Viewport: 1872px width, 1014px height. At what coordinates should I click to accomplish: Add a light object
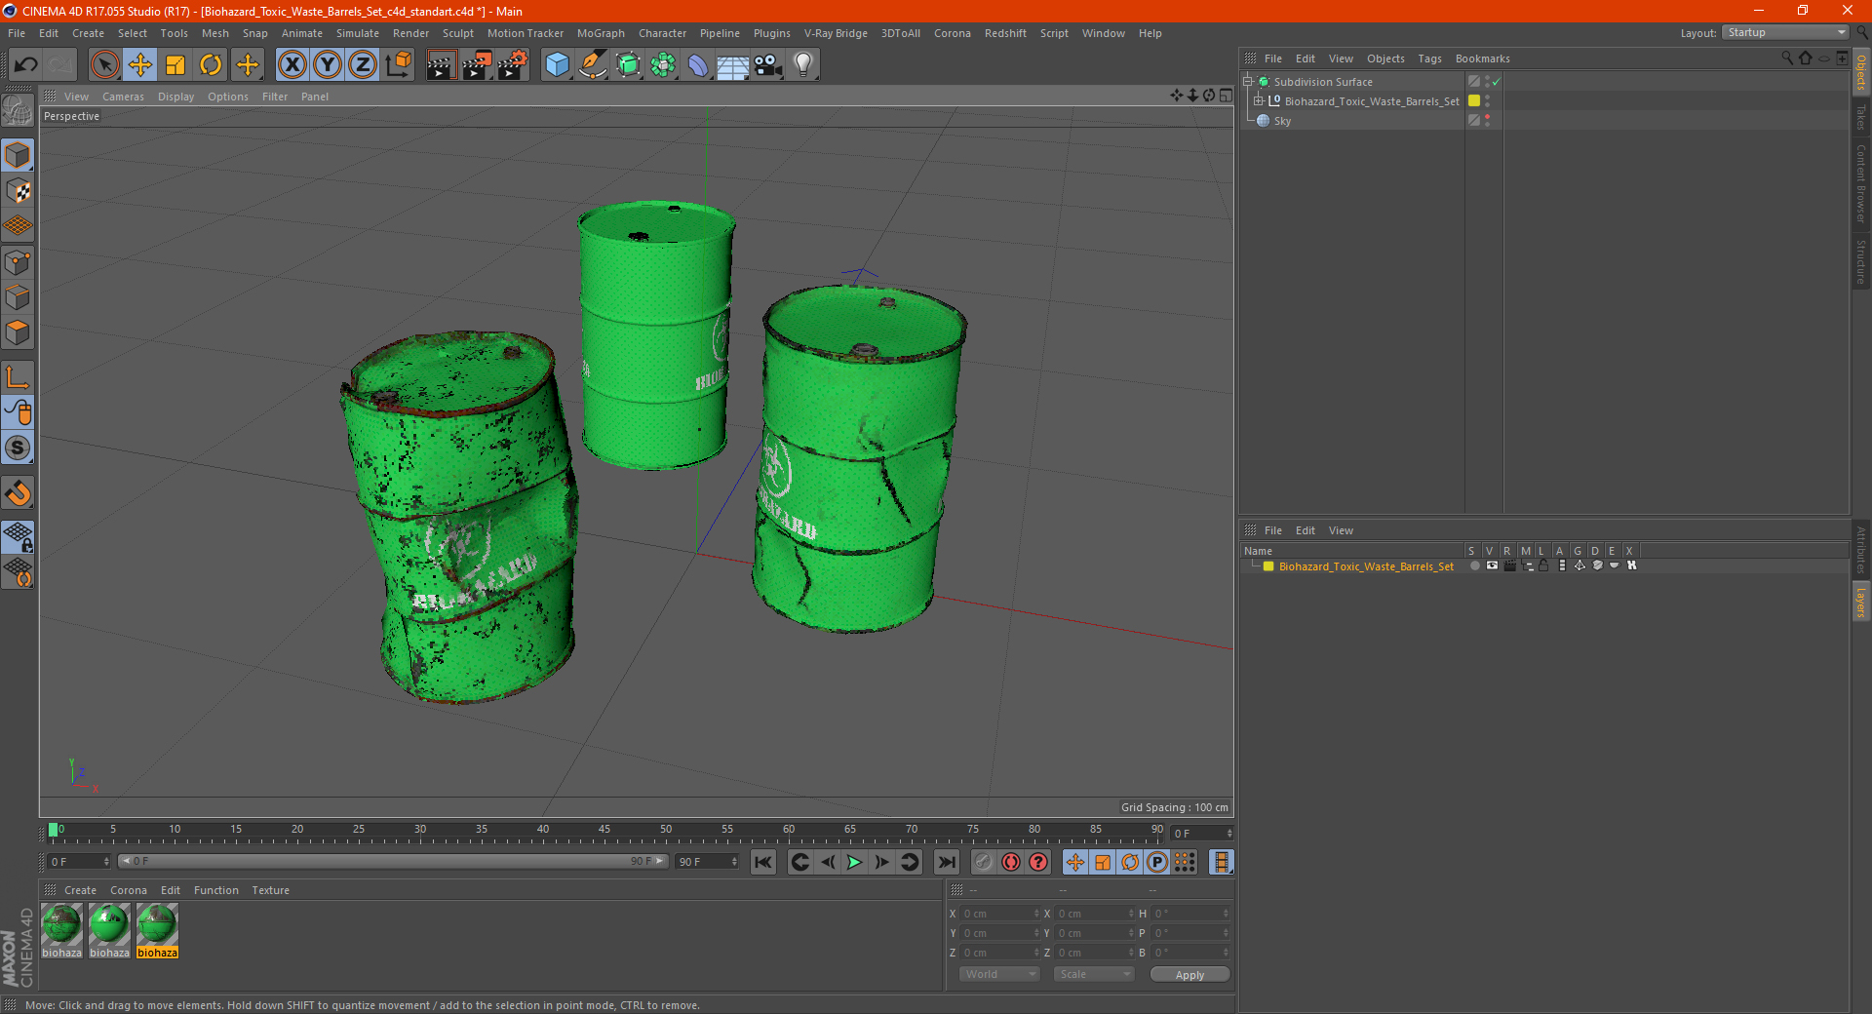pos(803,65)
